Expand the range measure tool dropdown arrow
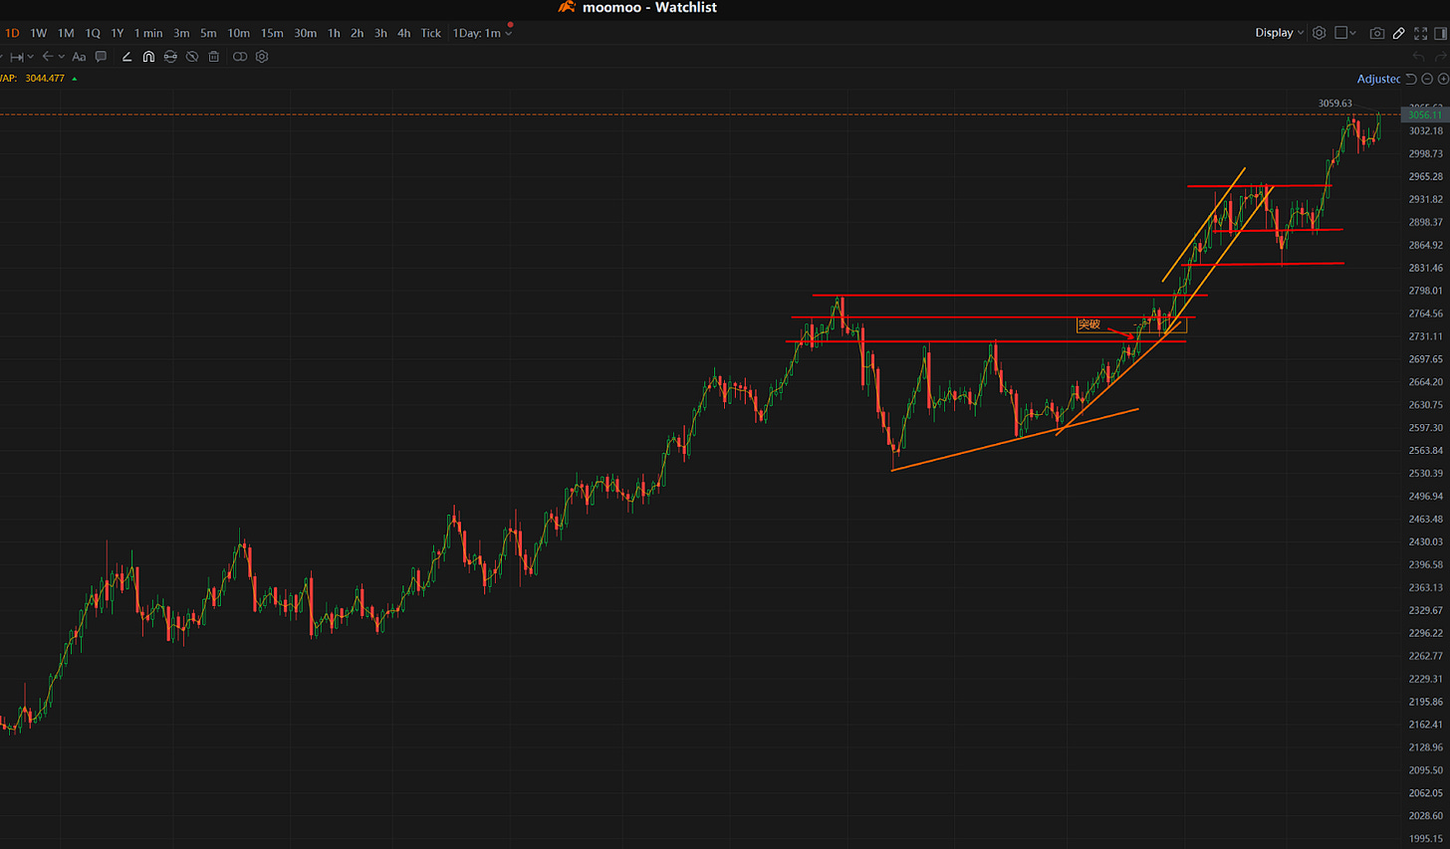Screen dimensions: 1450x849 tap(31, 57)
